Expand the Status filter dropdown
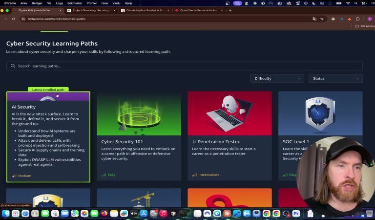Screen dimensions: 375x220 point(335,78)
